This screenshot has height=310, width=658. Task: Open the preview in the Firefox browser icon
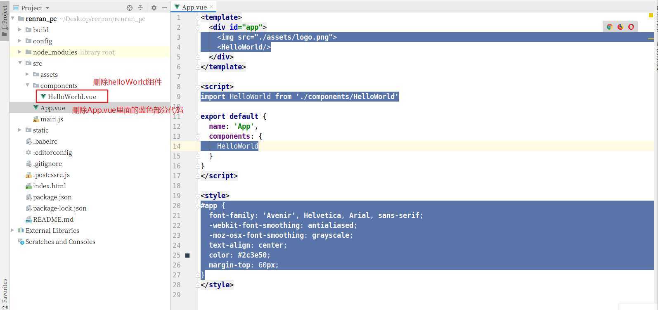[x=620, y=27]
